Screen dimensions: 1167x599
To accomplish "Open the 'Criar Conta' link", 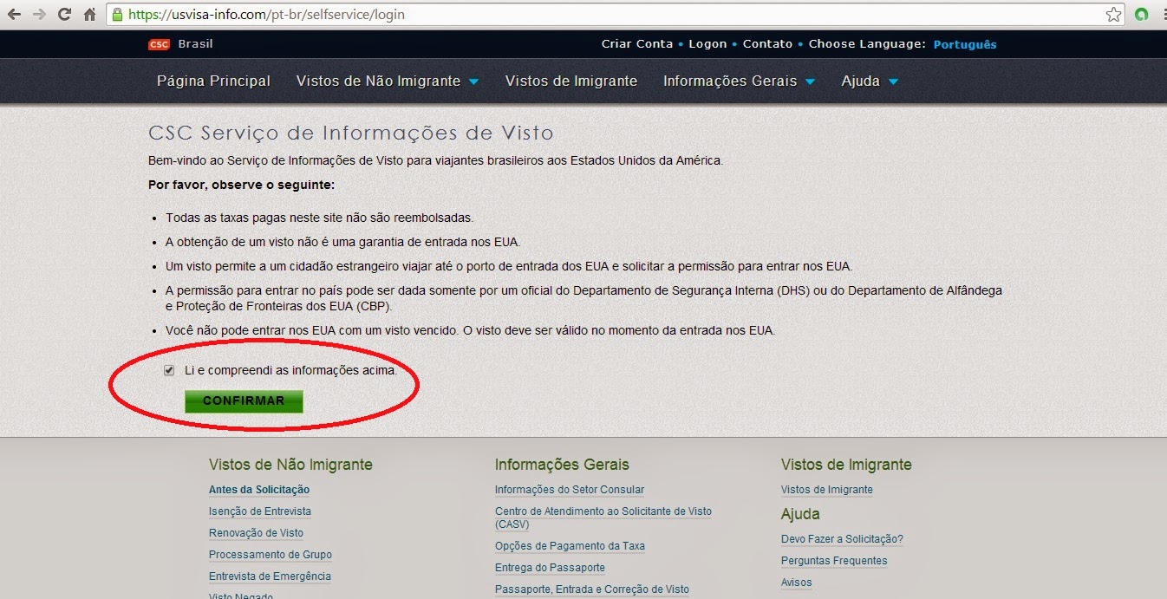I will 637,43.
